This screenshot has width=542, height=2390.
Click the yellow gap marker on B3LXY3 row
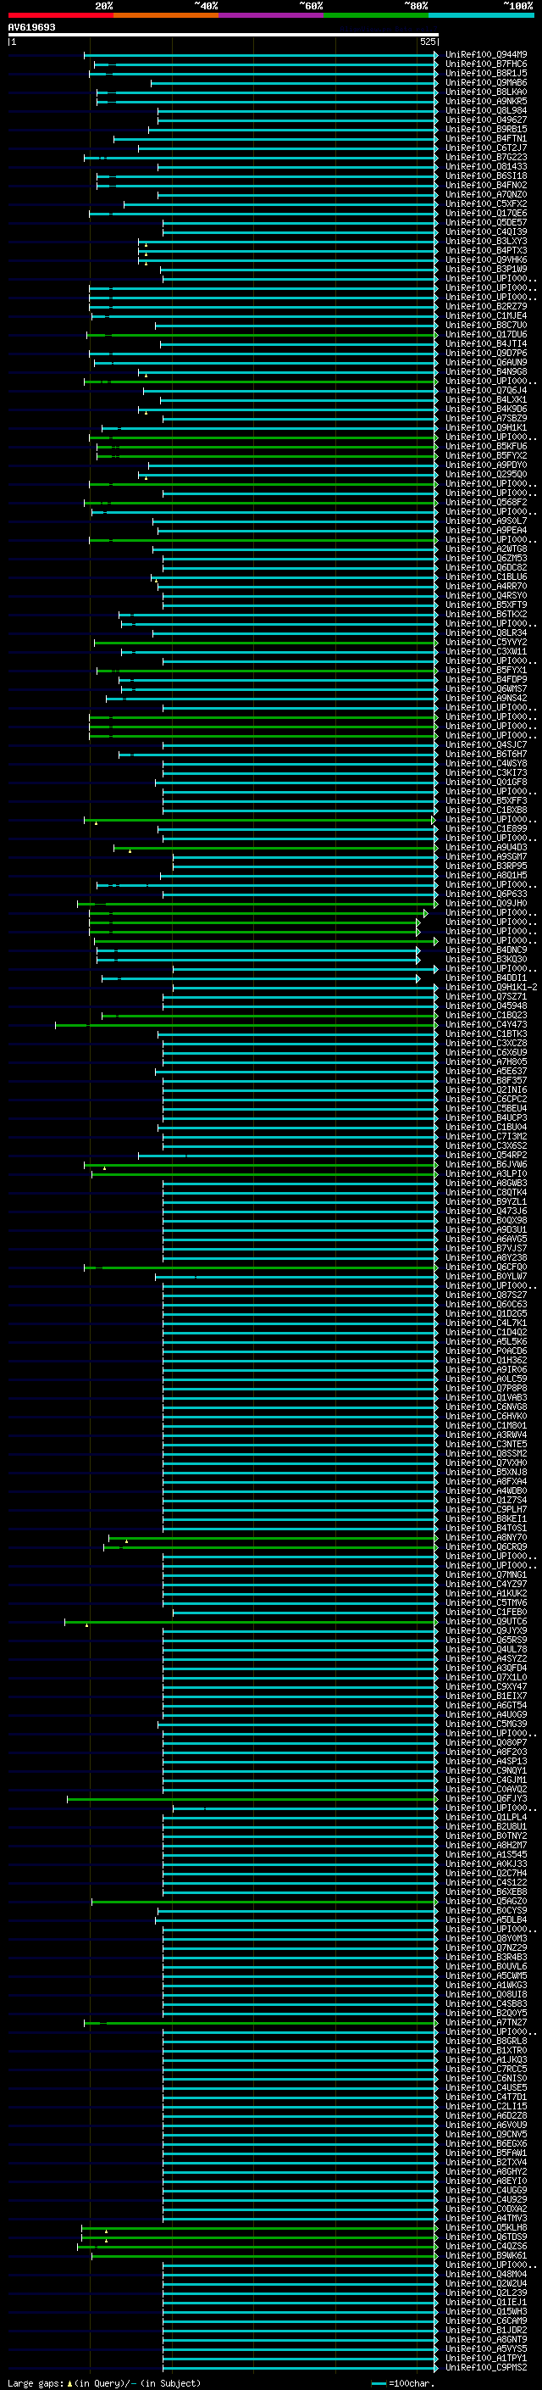(x=146, y=245)
